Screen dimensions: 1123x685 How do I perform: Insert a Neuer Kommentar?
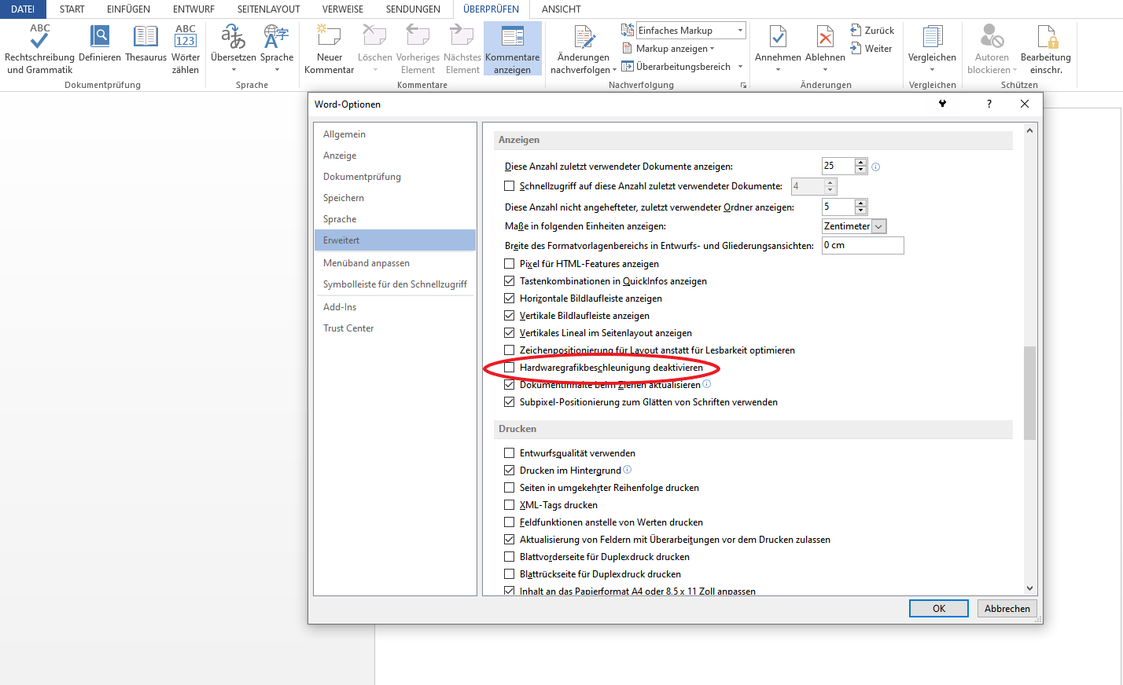click(329, 49)
